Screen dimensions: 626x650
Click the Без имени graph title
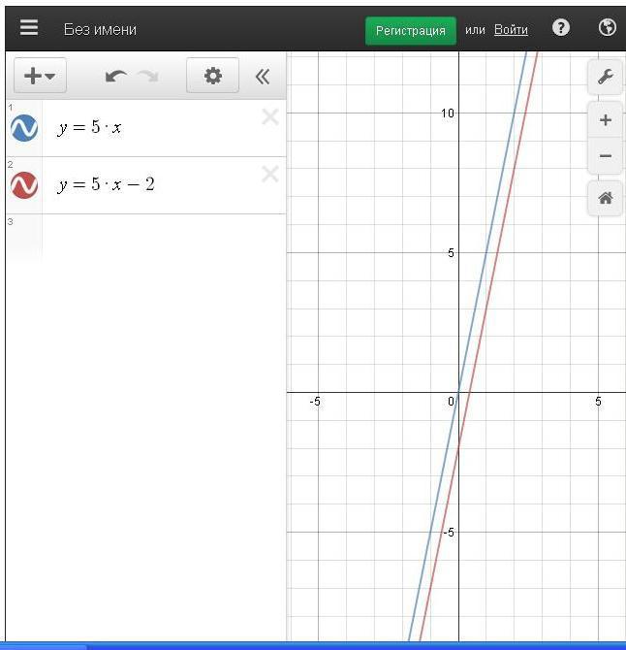[100, 29]
